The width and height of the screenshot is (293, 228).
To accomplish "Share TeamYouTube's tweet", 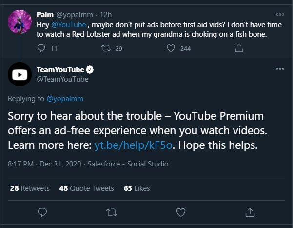I will click(250, 212).
